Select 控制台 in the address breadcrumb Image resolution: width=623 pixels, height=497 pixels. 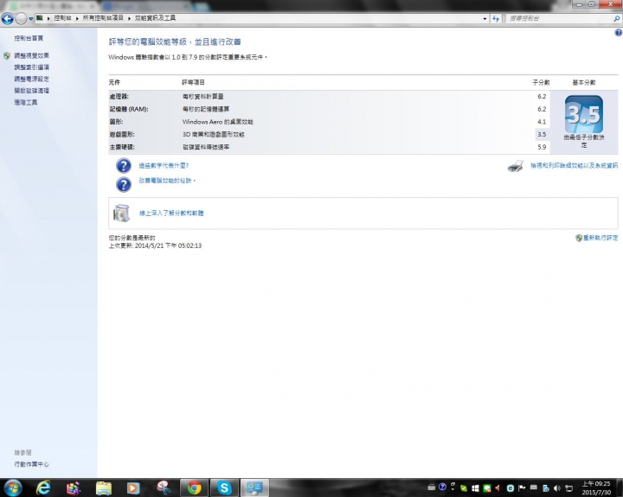[63, 18]
